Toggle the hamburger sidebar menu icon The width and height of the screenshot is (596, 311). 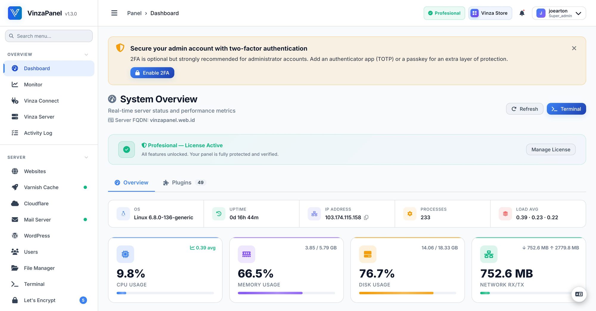[x=114, y=13]
